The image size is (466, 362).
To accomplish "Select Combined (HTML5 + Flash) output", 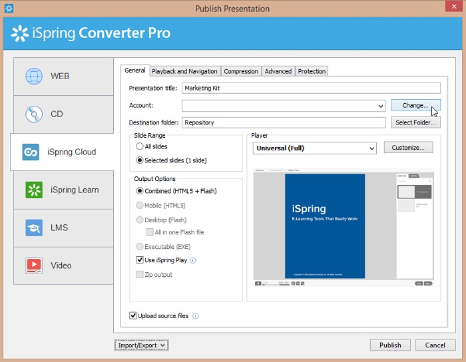I will (x=139, y=191).
